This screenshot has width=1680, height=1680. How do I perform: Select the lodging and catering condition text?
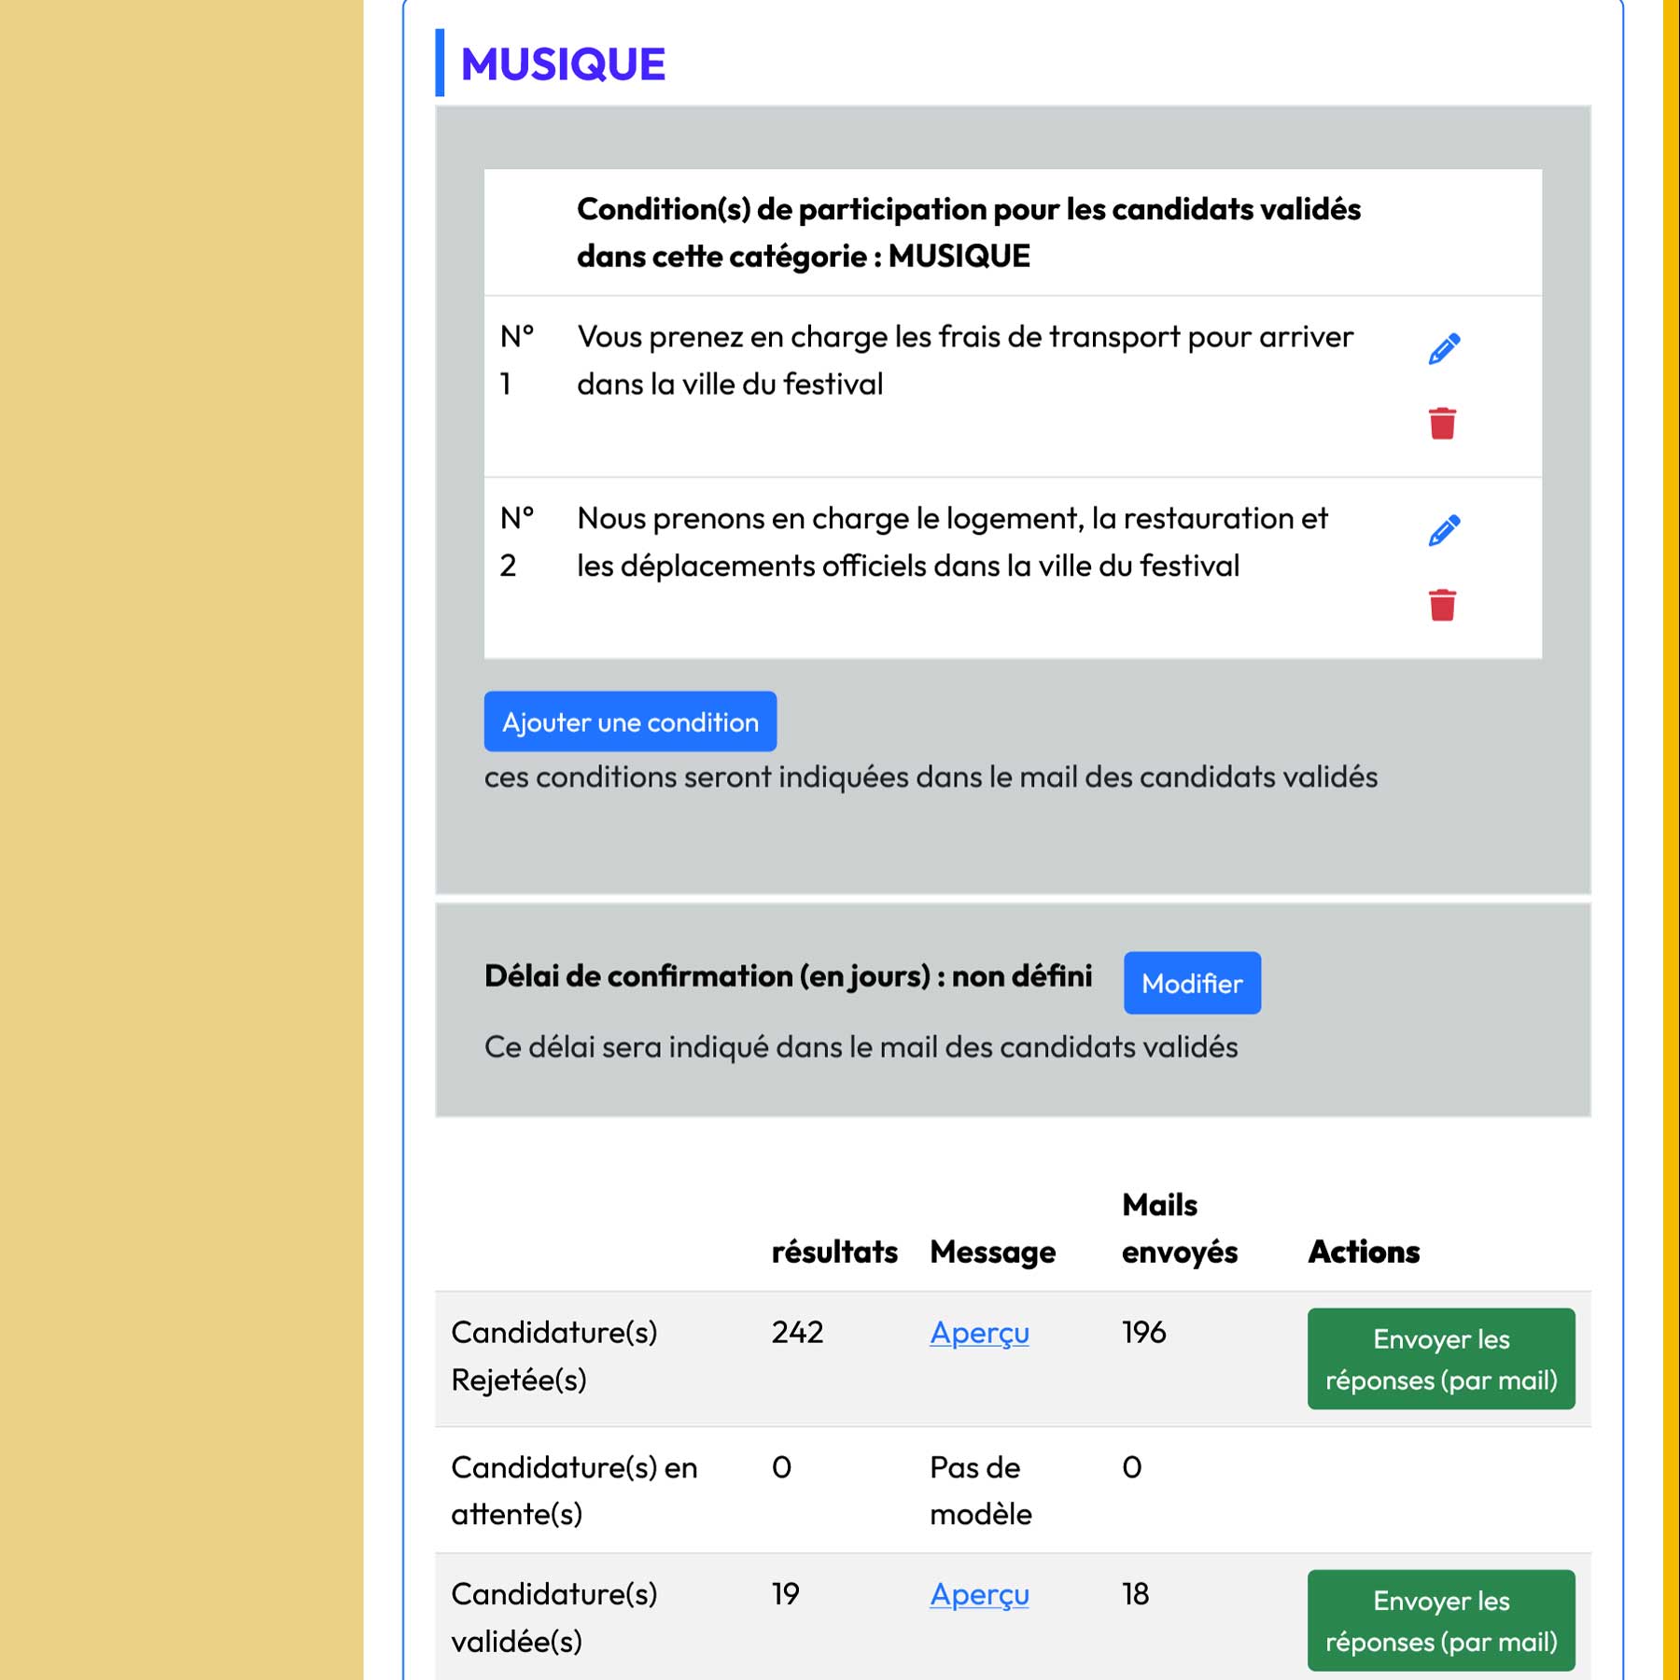point(952,542)
